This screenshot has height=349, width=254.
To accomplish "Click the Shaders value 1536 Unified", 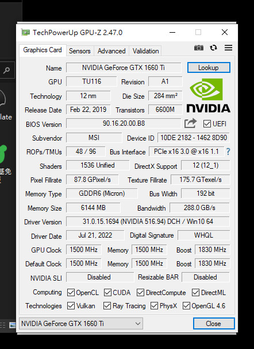I will click(98, 165).
